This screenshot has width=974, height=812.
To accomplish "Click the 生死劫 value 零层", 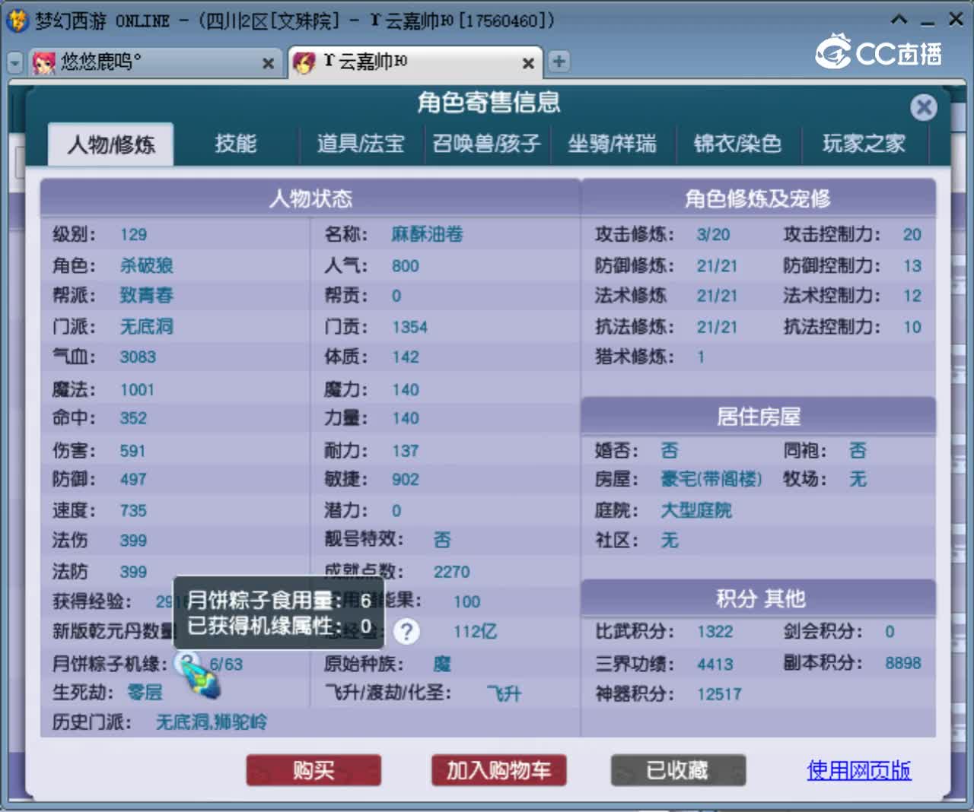I will tap(145, 693).
